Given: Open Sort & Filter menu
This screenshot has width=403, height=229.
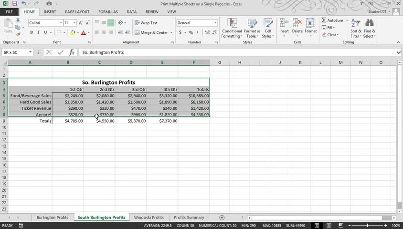Looking at the screenshot, I should click(x=356, y=28).
